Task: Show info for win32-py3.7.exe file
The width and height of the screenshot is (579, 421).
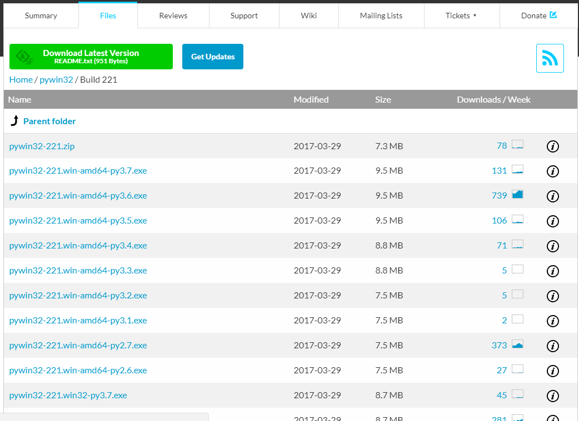Action: pos(552,396)
